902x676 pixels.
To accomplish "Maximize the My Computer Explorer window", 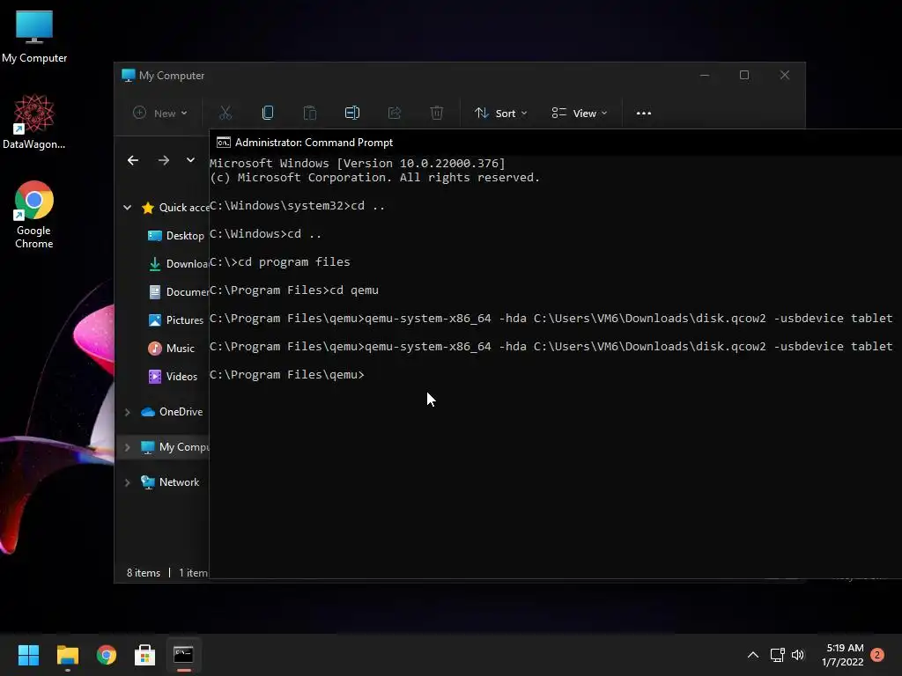I will point(744,76).
